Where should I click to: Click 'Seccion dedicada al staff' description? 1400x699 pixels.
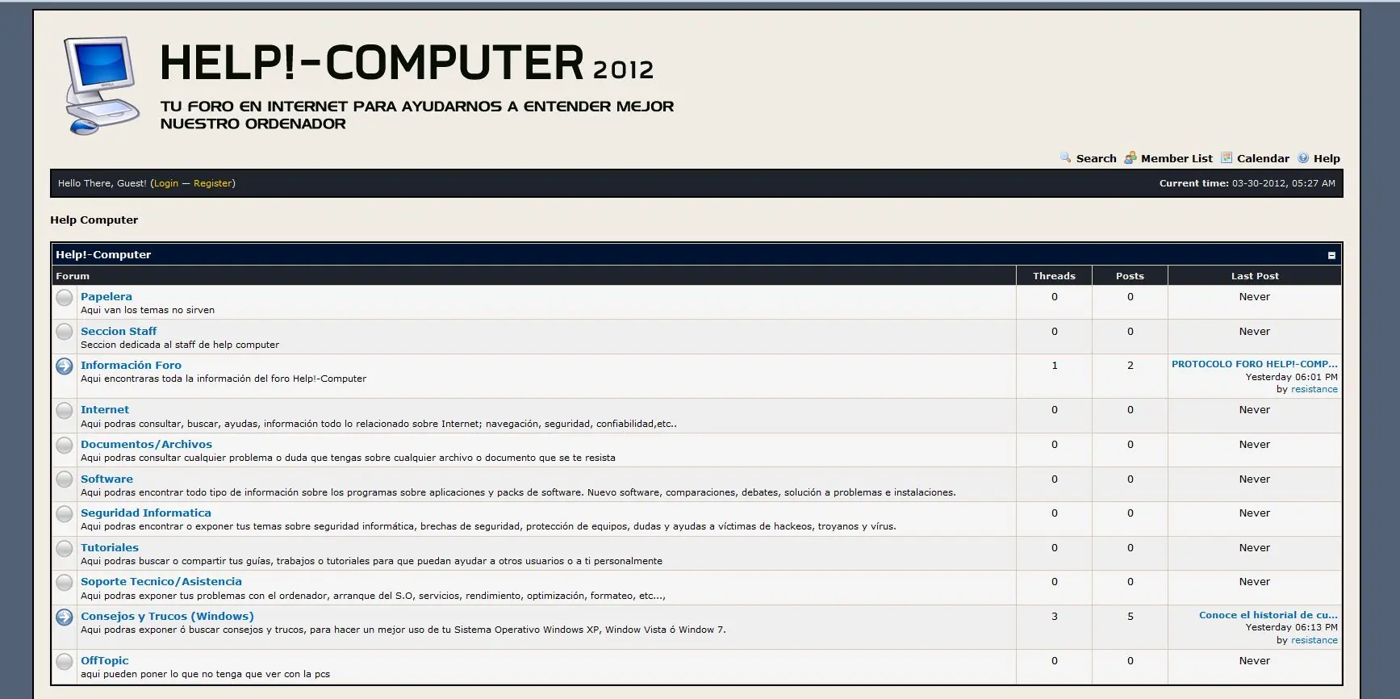tap(180, 345)
